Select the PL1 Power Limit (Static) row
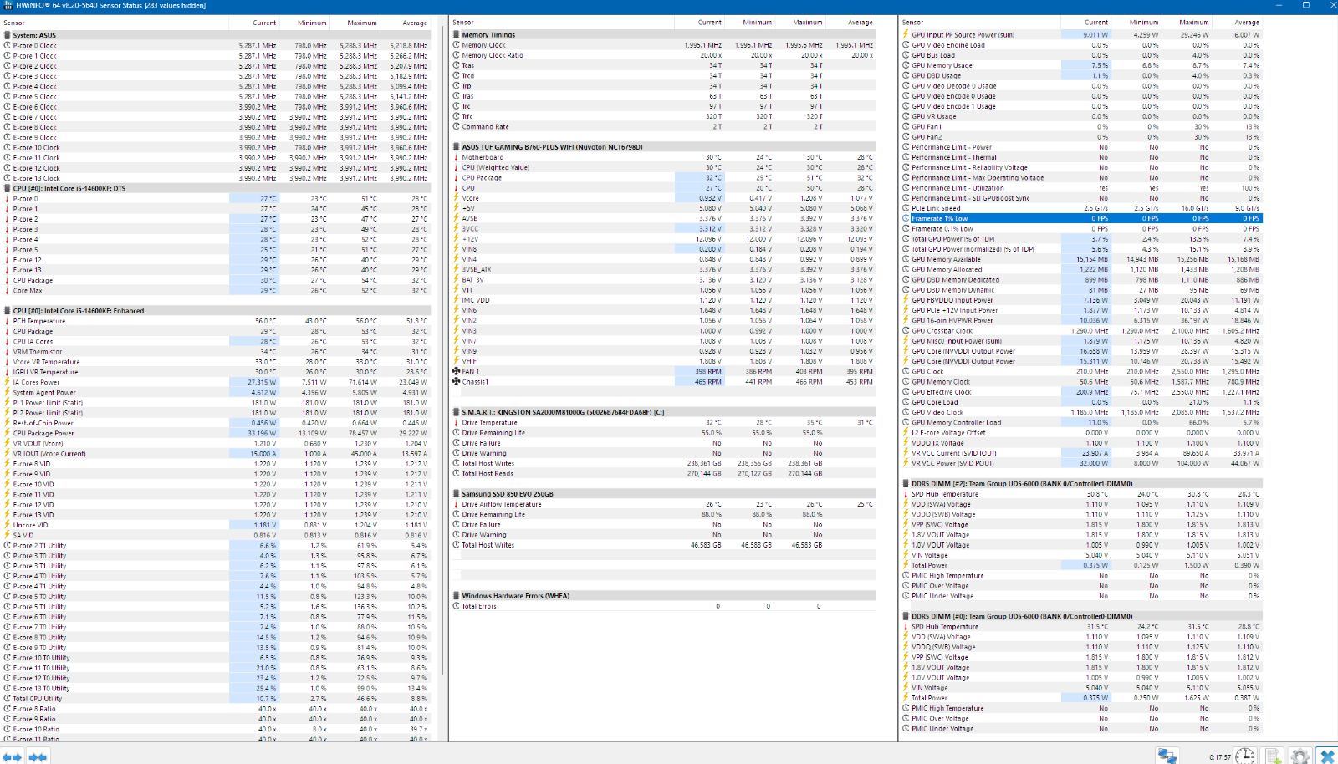 coord(217,403)
